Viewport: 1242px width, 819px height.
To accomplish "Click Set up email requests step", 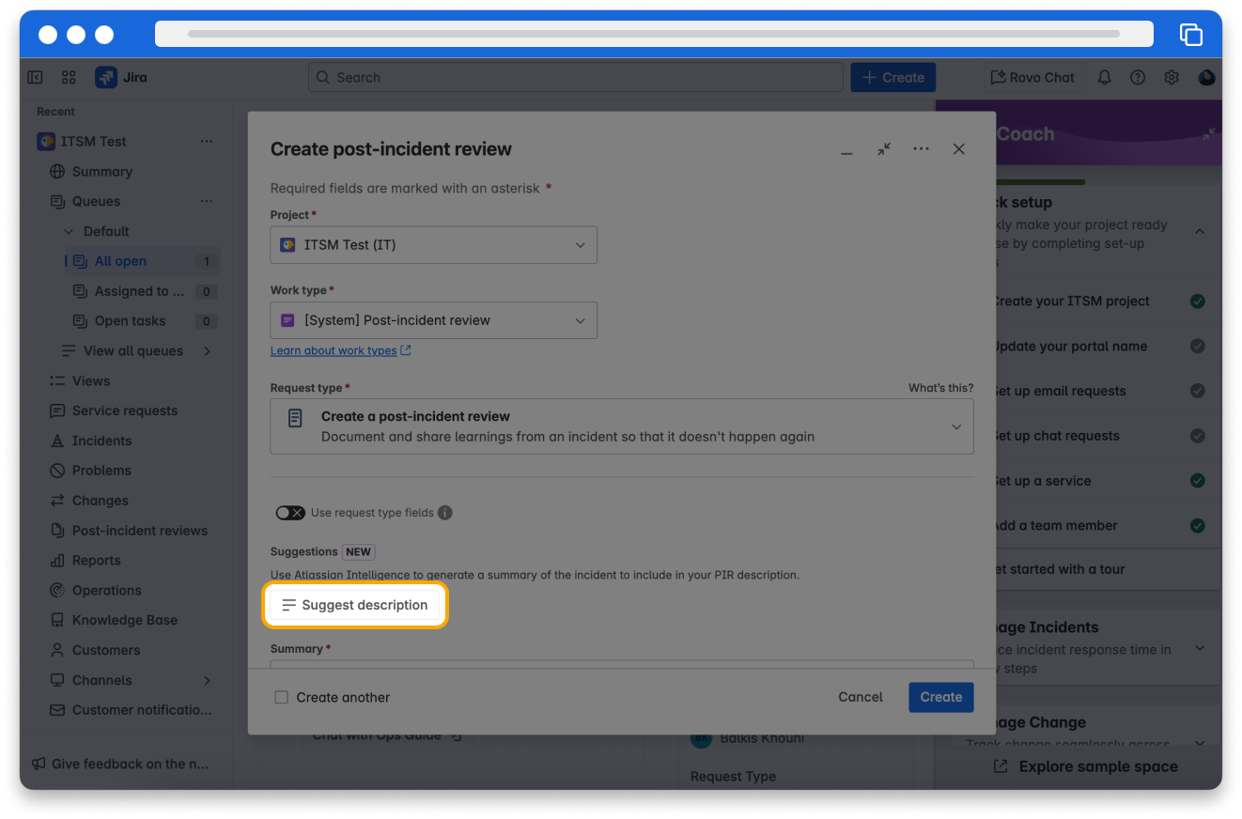I will pyautogui.click(x=1060, y=392).
